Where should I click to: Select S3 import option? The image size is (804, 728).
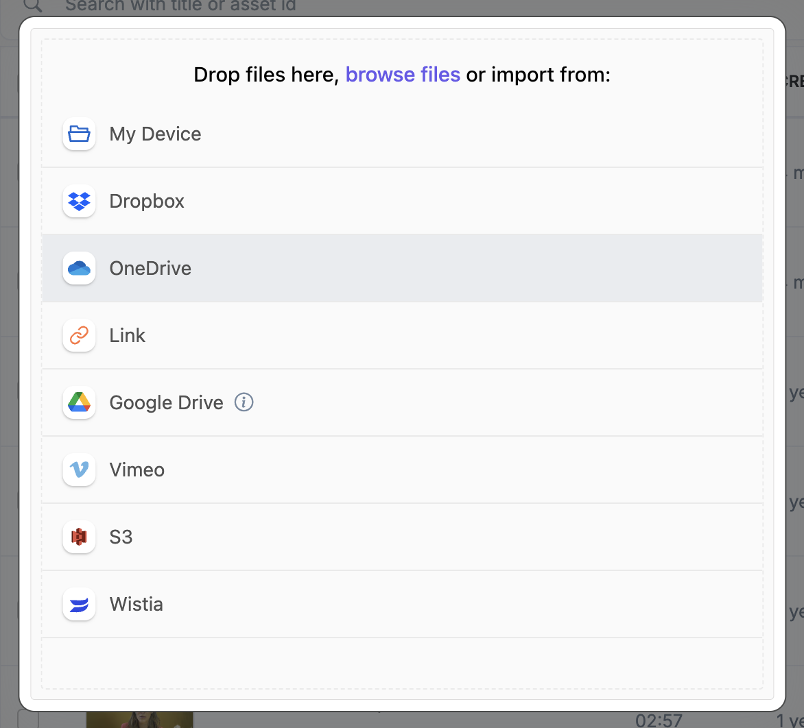point(403,537)
